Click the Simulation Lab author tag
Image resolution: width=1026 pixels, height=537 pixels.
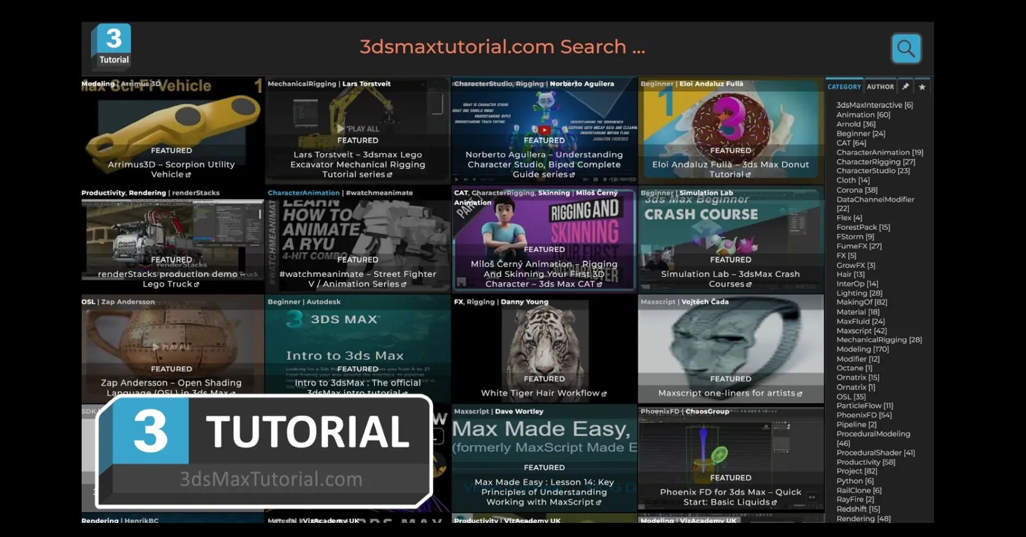click(x=706, y=193)
